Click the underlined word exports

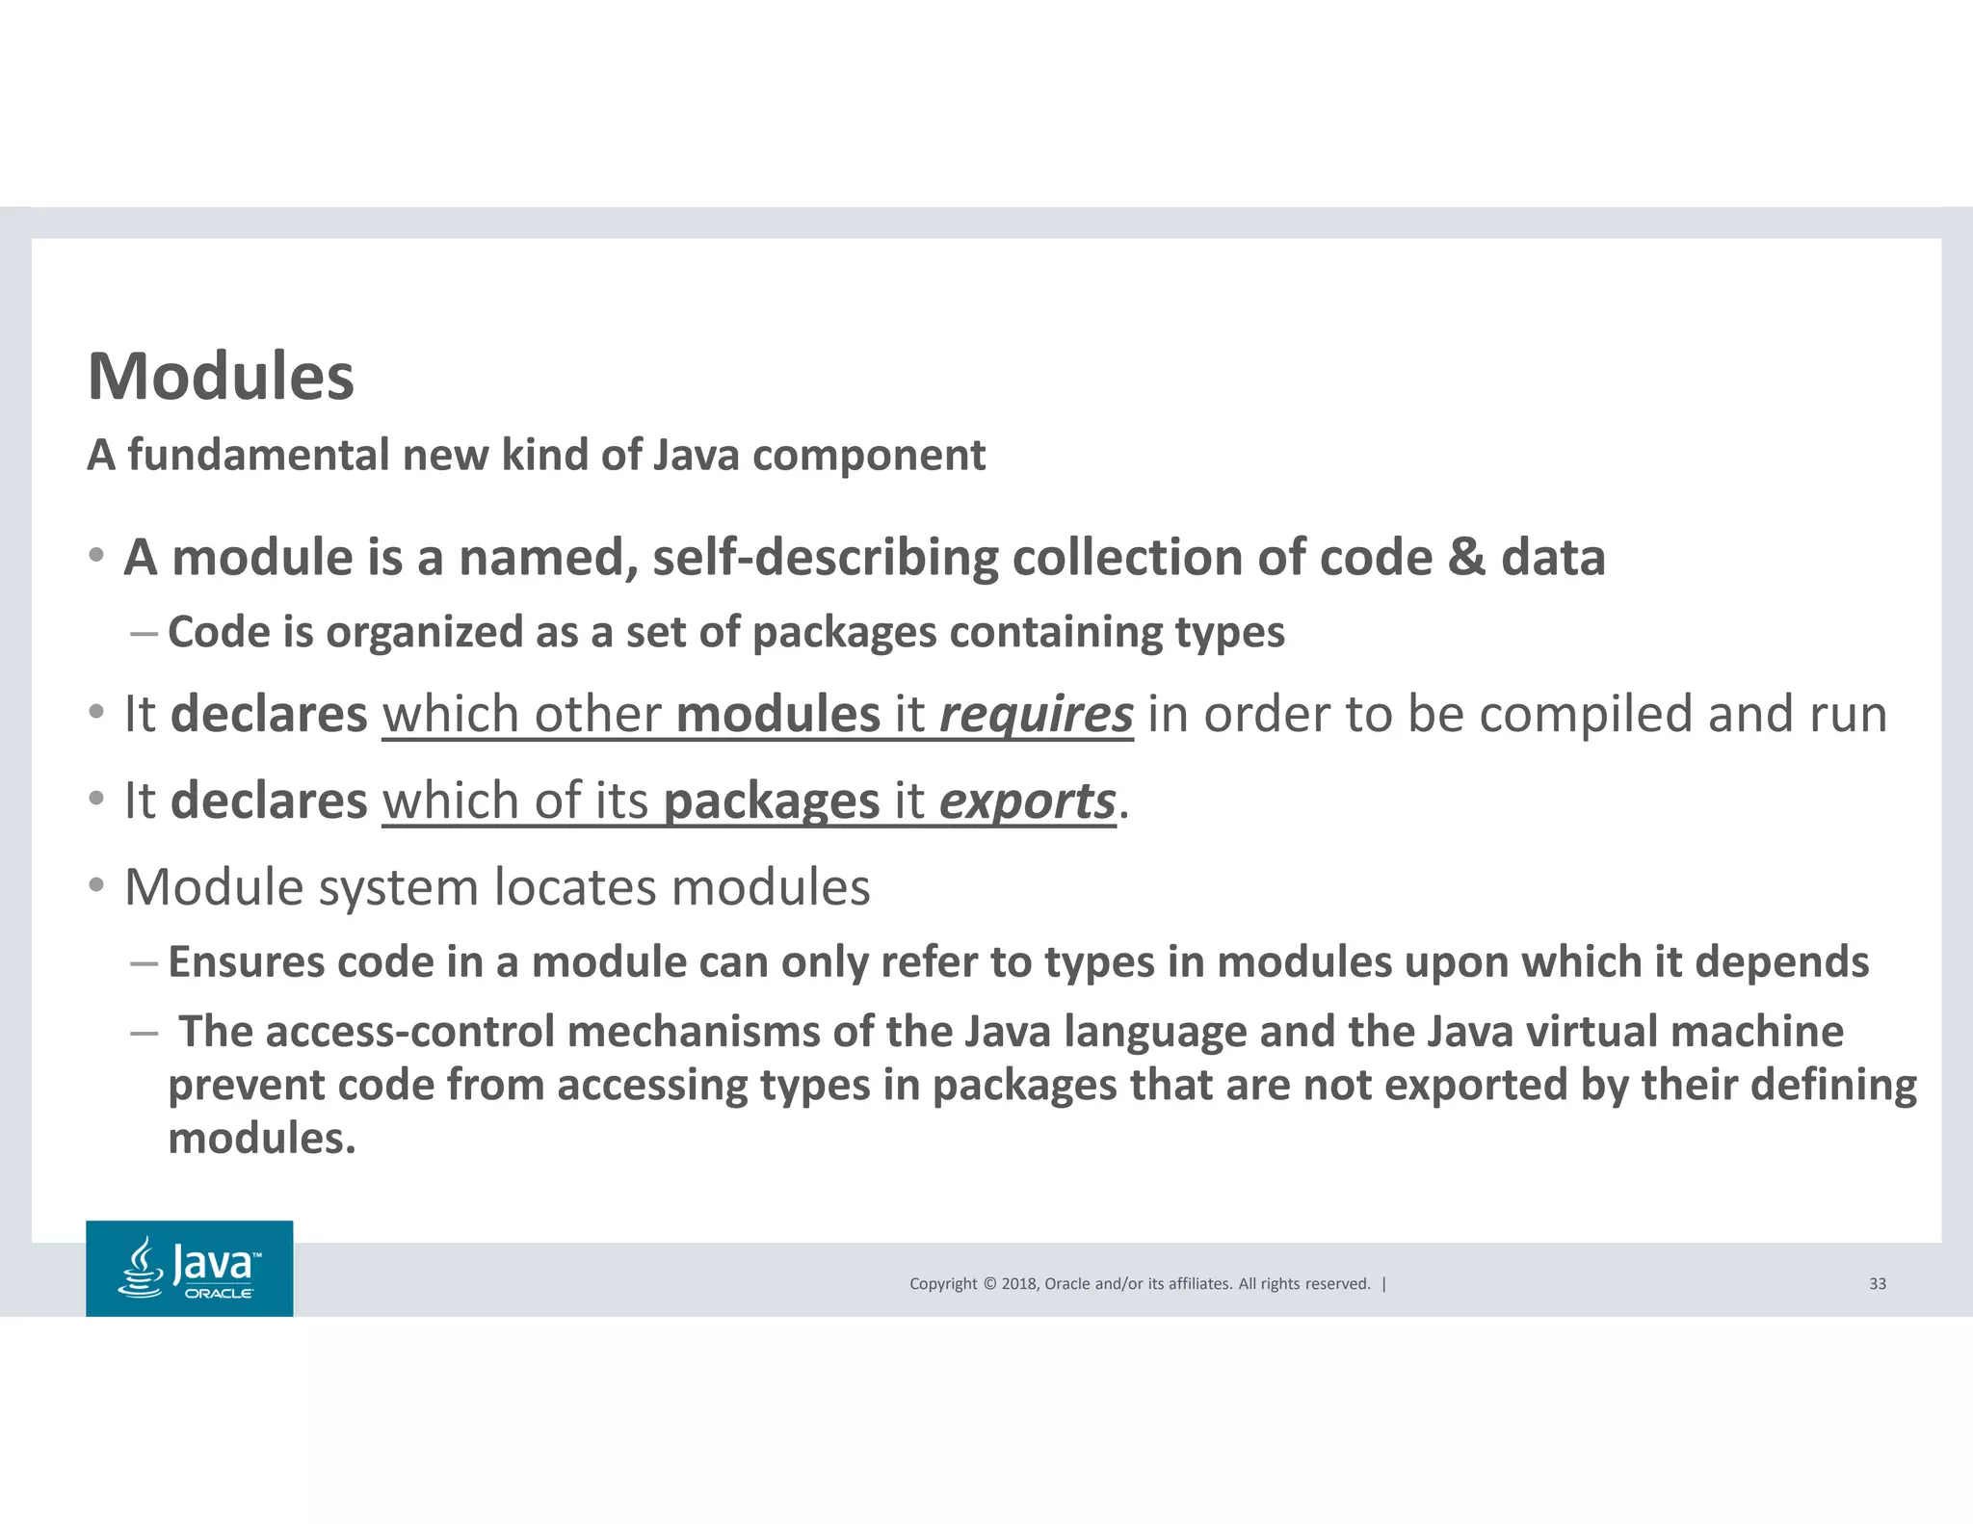pyautogui.click(x=1027, y=801)
